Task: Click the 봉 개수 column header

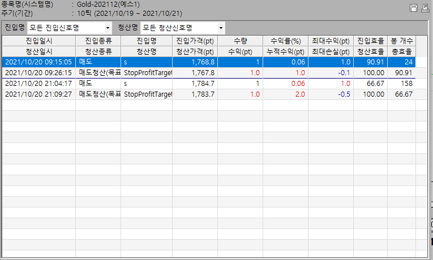Action: pyautogui.click(x=401, y=41)
